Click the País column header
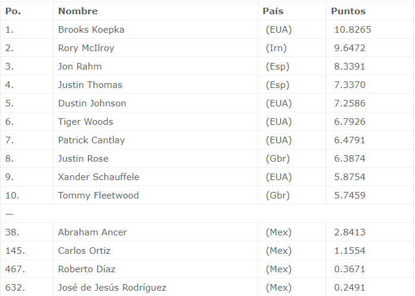Viewport: 415px width, 296px height. 273,11
